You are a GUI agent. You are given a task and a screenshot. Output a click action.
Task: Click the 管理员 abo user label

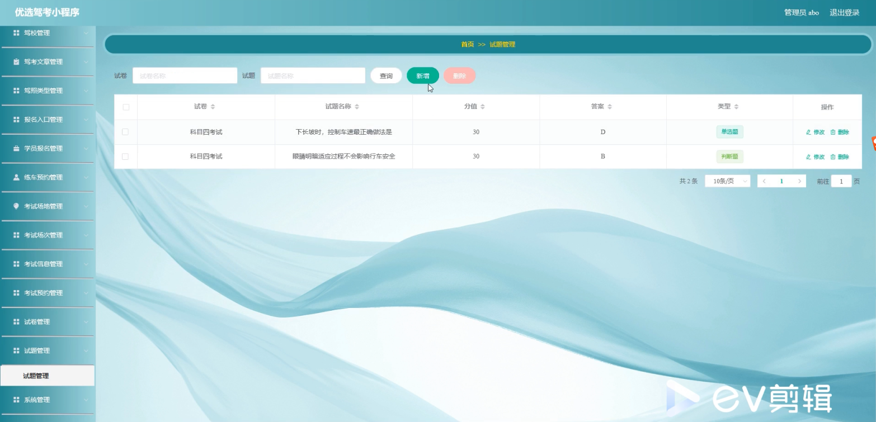pyautogui.click(x=802, y=12)
